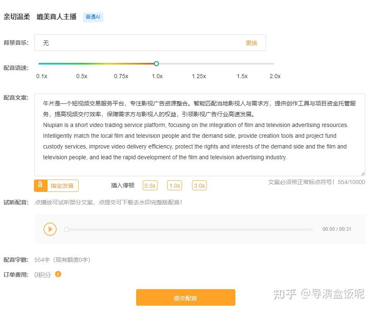This screenshot has height=309, width=374.
Task: Click the speech speed slider handle at 1.0x
Action: [156, 63]
